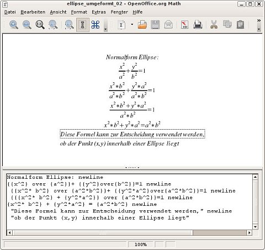
Task: Open the Ansicht menu
Action: [x=58, y=12]
